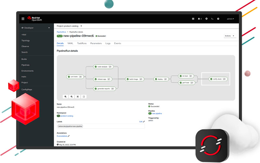Select the deploy task node
The width and height of the screenshot is (260, 163).
pyautogui.click(x=161, y=79)
